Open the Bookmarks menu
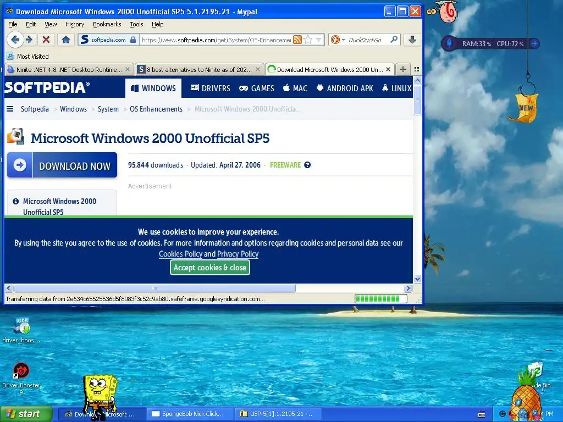Image resolution: width=563 pixels, height=422 pixels. pos(107,24)
